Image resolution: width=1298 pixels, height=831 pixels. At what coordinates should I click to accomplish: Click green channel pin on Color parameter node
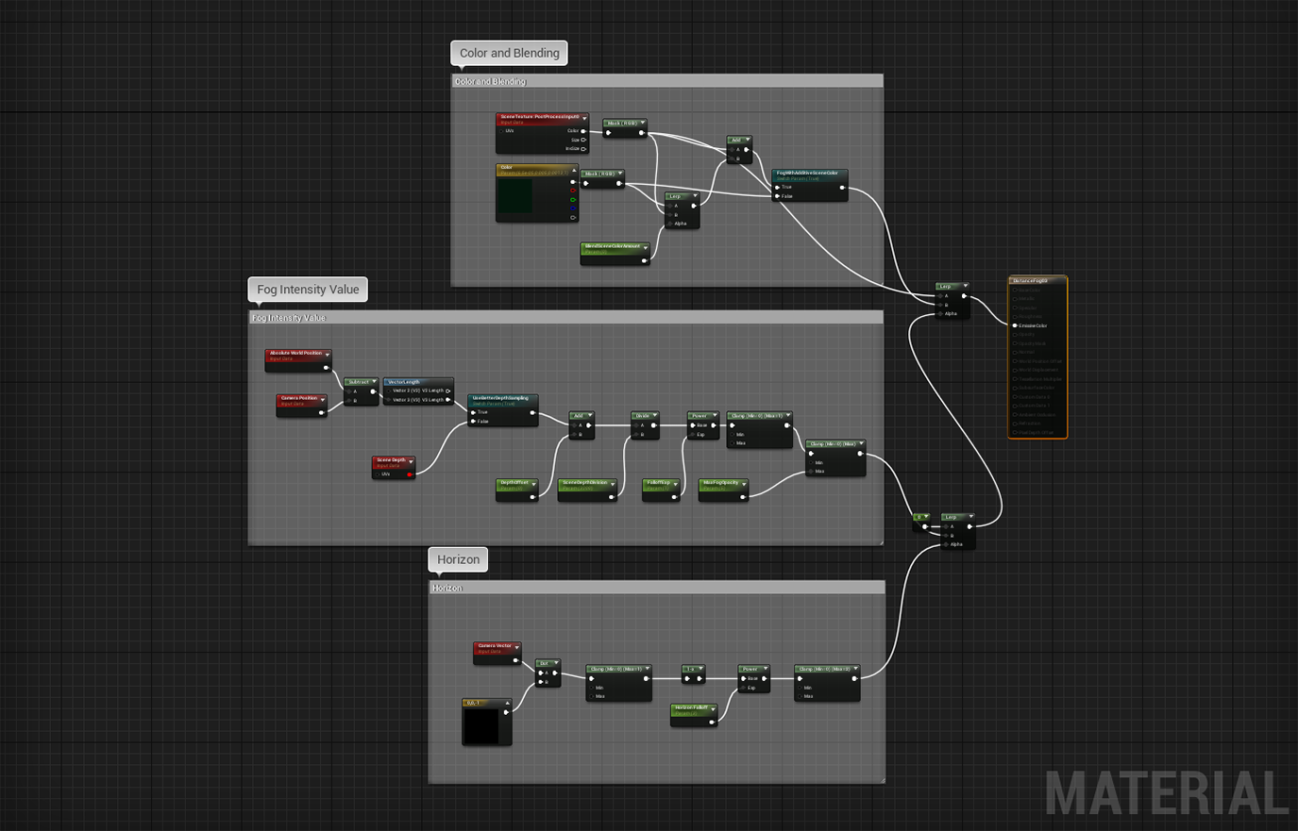pyautogui.click(x=572, y=199)
